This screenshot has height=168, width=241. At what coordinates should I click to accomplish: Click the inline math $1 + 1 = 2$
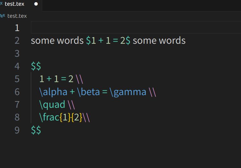tap(108, 41)
